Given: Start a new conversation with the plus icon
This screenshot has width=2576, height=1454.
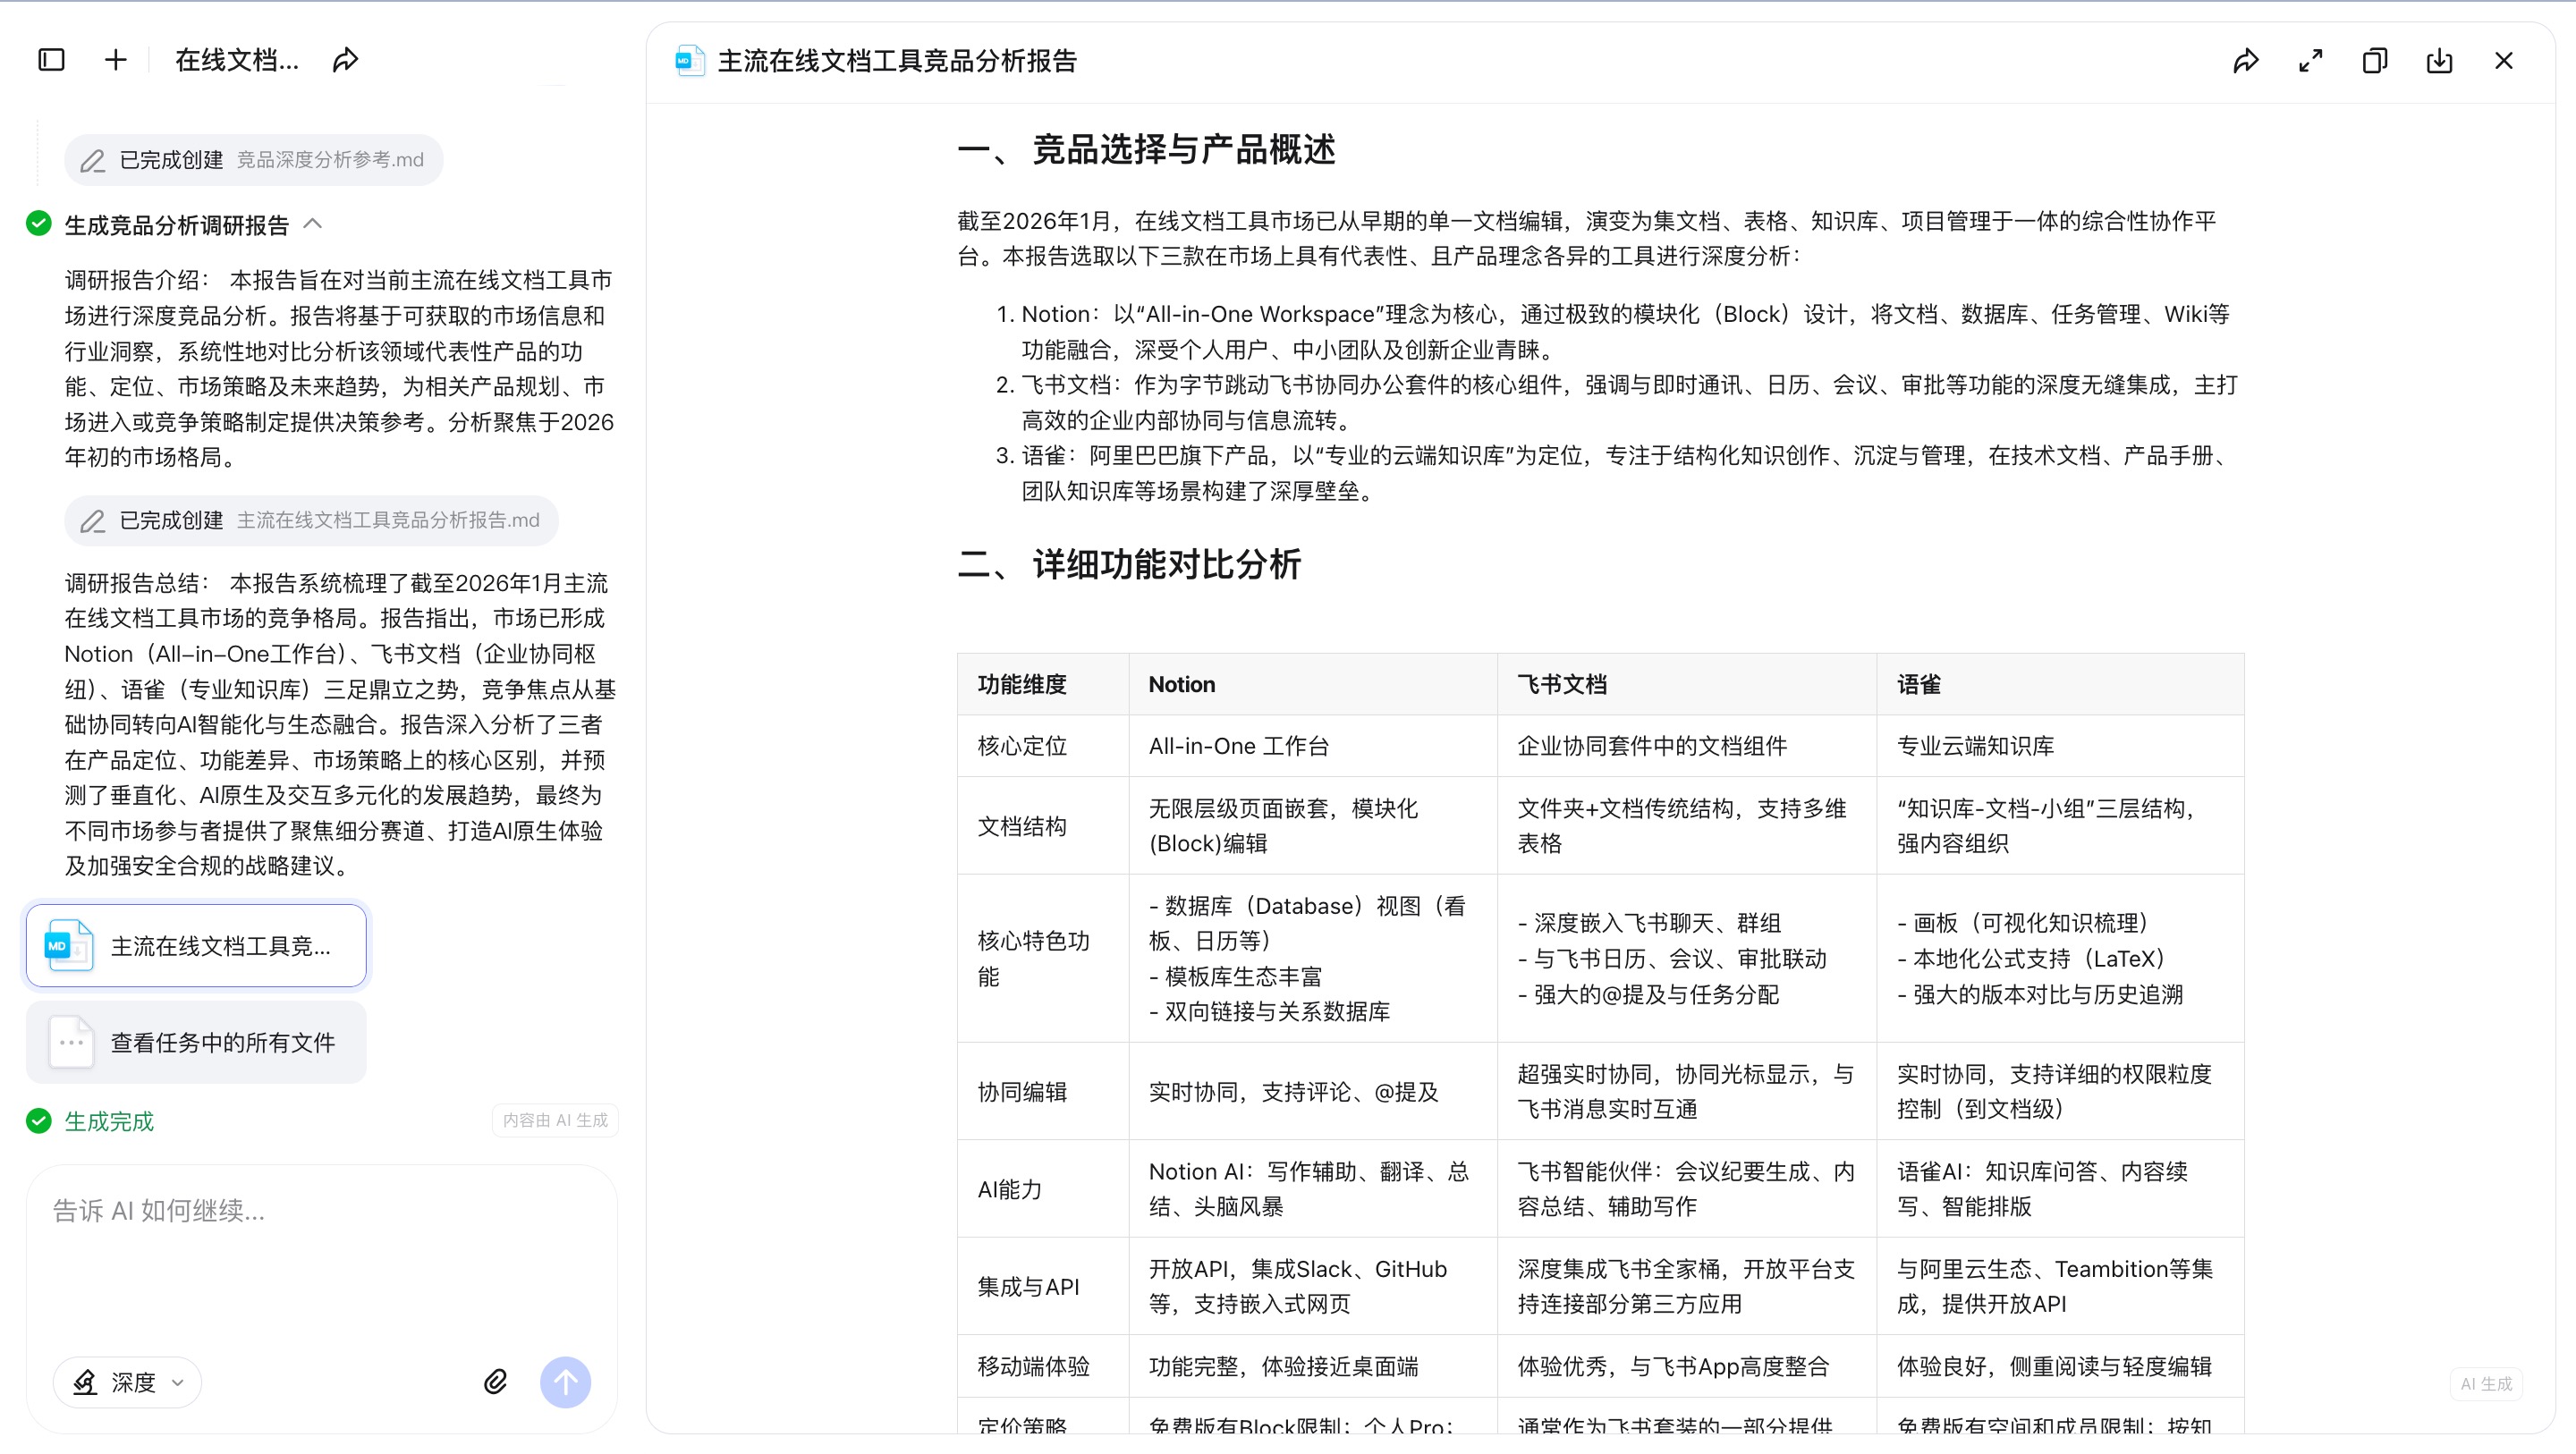Looking at the screenshot, I should click(116, 60).
